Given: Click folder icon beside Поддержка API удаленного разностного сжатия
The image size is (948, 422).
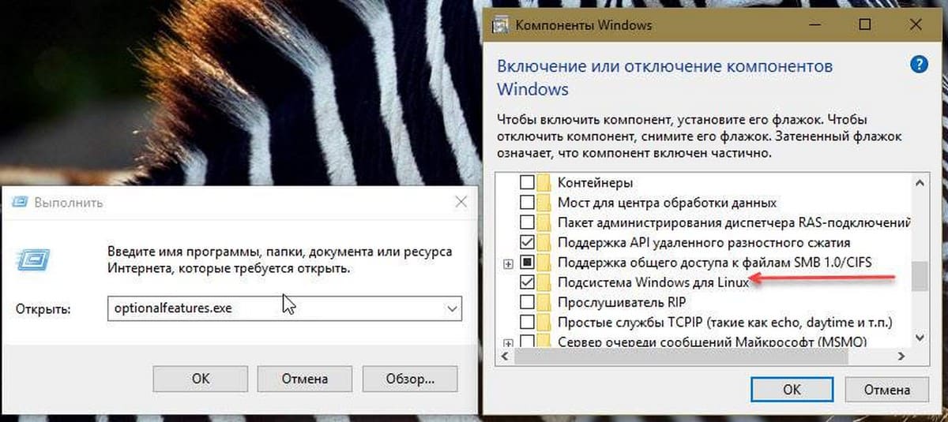Looking at the screenshot, I should (545, 242).
